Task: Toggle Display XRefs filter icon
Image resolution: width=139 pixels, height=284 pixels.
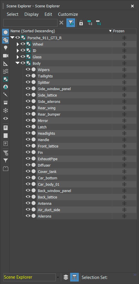Action: pyautogui.click(x=5, y=87)
